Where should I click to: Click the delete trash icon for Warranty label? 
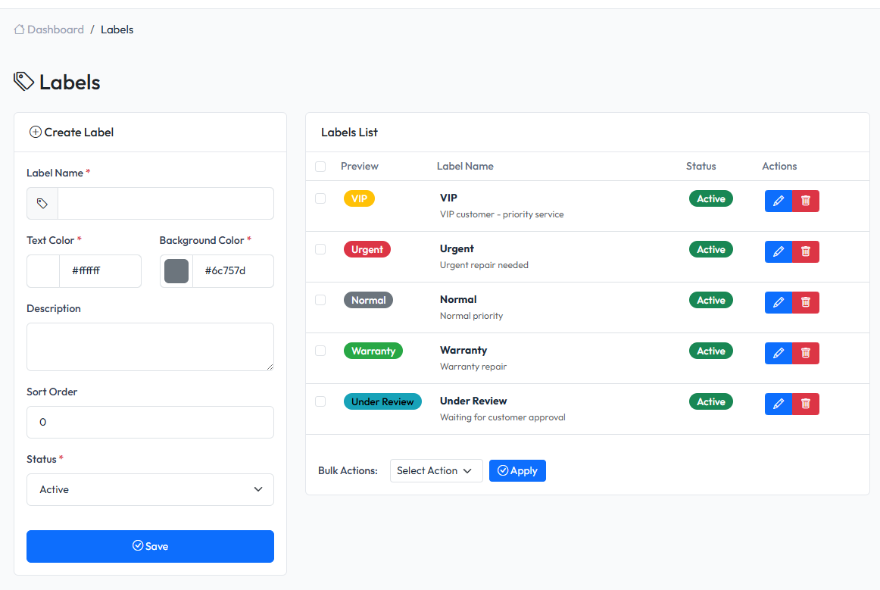805,353
